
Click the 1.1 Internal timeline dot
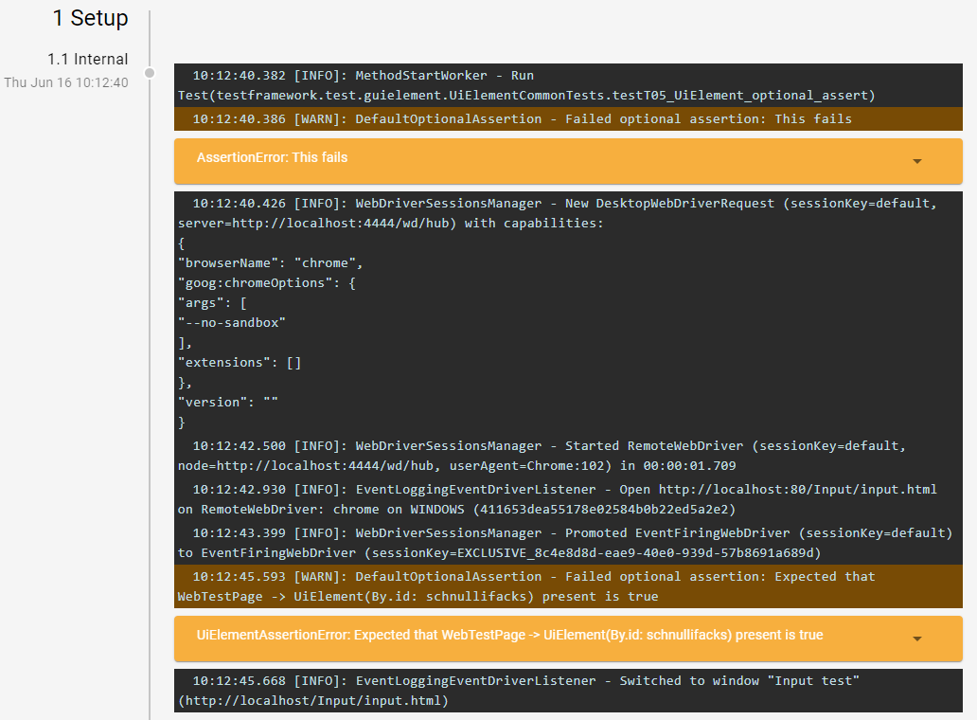[x=150, y=73]
